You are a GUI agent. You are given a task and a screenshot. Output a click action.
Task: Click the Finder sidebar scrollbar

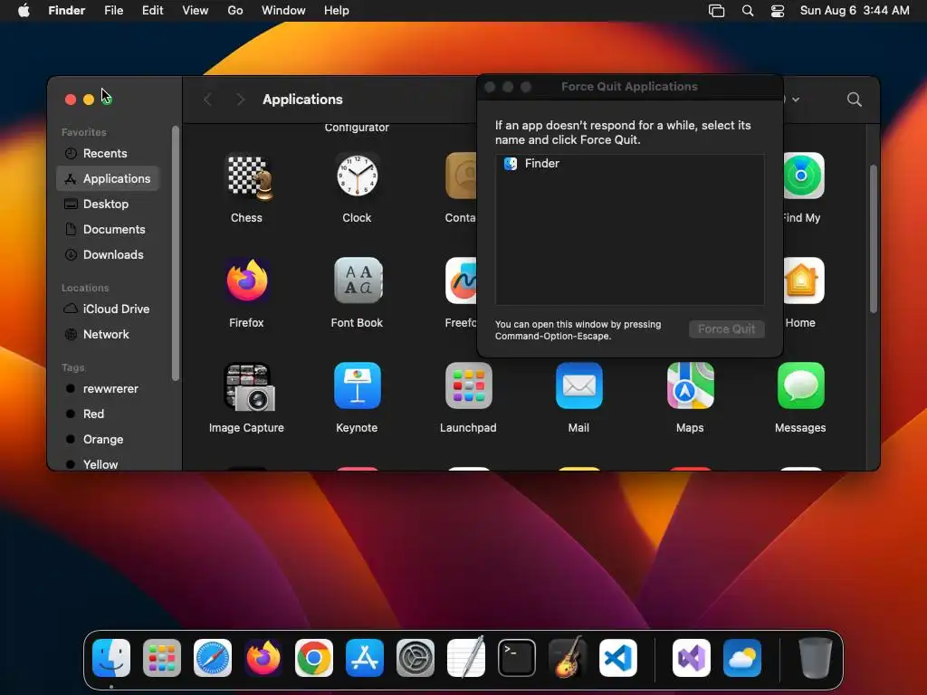pyautogui.click(x=175, y=253)
